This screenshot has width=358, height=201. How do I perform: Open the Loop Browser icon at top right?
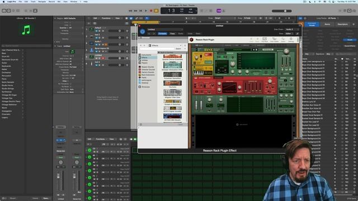pyautogui.click(x=349, y=11)
